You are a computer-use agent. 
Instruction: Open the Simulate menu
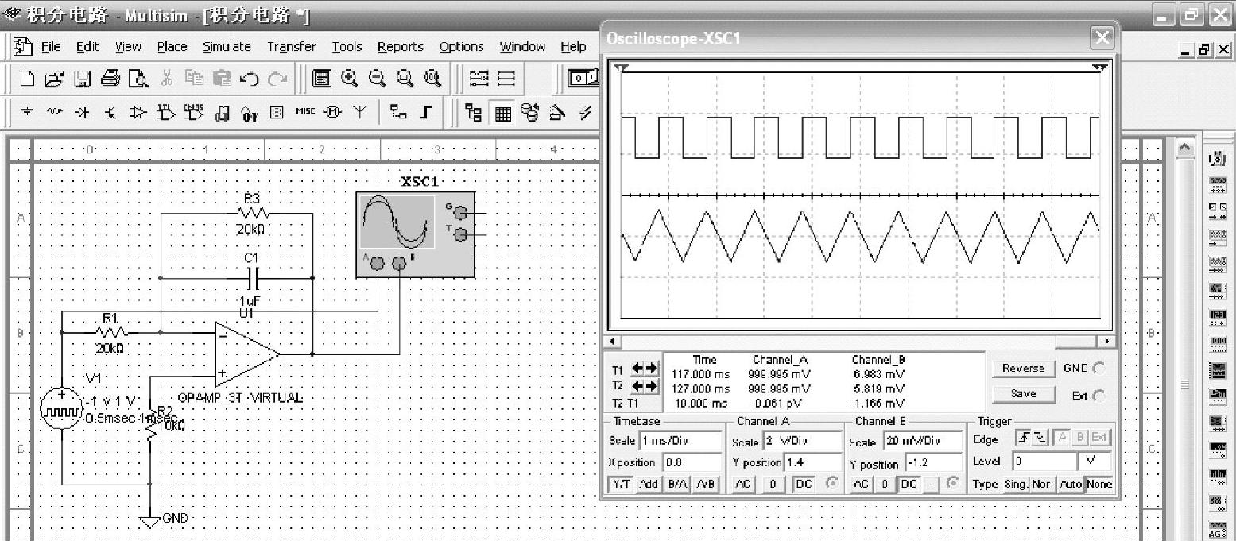coord(227,46)
